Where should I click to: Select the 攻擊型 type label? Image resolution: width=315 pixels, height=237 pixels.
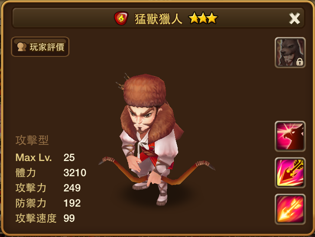pyautogui.click(x=32, y=140)
